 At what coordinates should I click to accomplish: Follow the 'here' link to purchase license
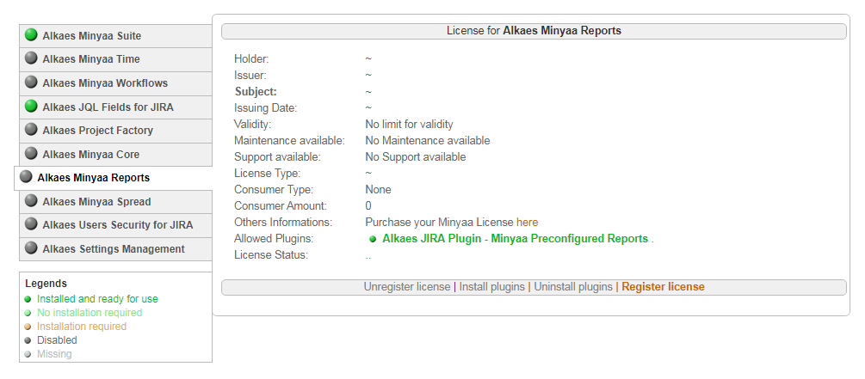528,223
